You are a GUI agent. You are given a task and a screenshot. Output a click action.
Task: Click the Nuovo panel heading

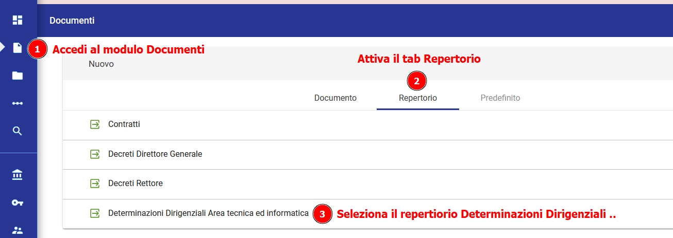[101, 65]
